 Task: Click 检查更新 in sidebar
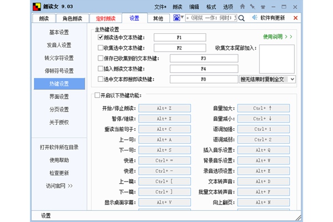tap(59, 173)
